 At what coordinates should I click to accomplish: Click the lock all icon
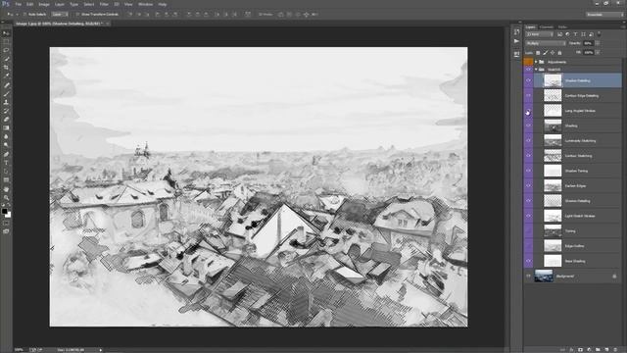pos(559,52)
